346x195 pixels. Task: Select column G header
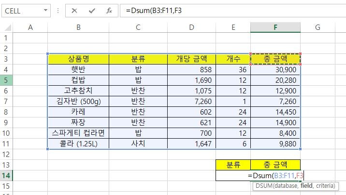(317, 27)
